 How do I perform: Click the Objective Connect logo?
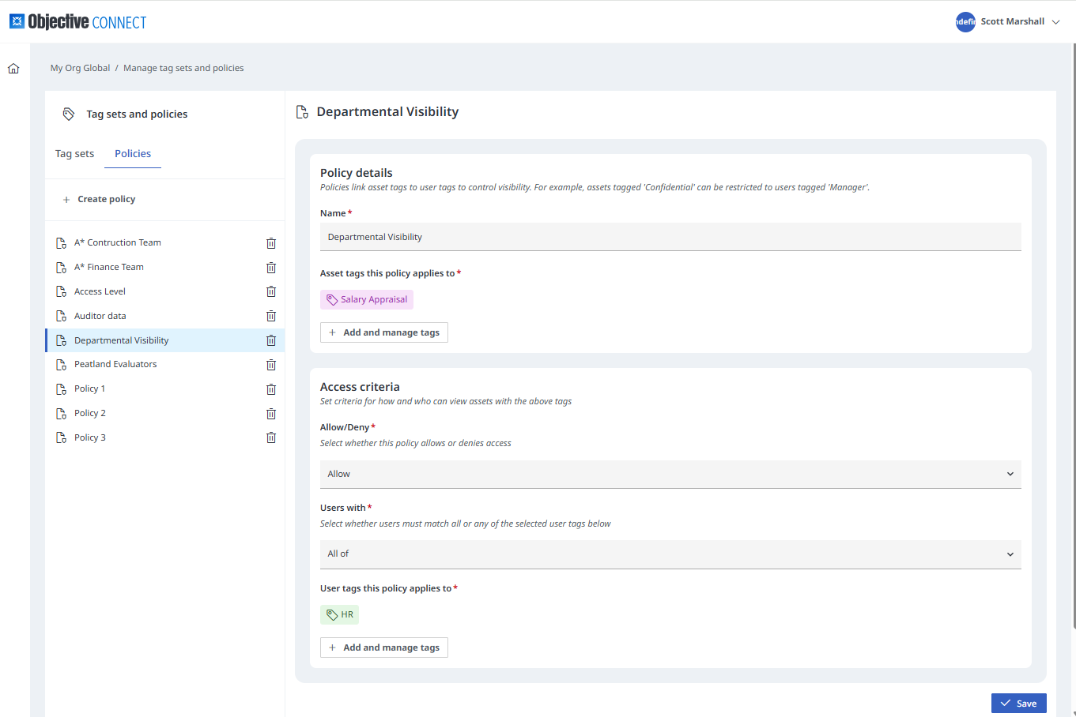78,22
